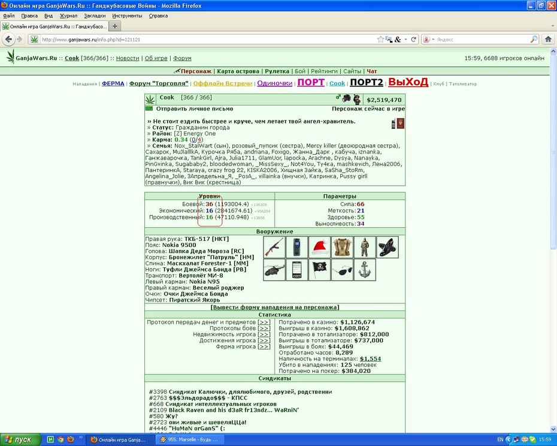Click the page vertical scrollbar down arrow

click(553, 429)
